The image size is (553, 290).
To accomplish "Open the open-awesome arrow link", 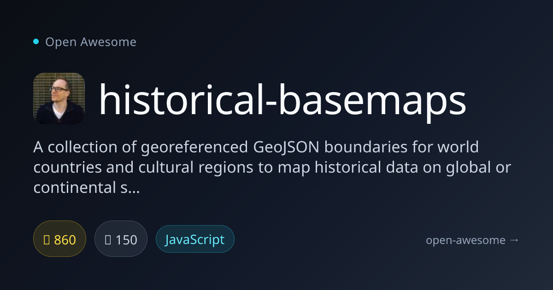I will tap(472, 240).
